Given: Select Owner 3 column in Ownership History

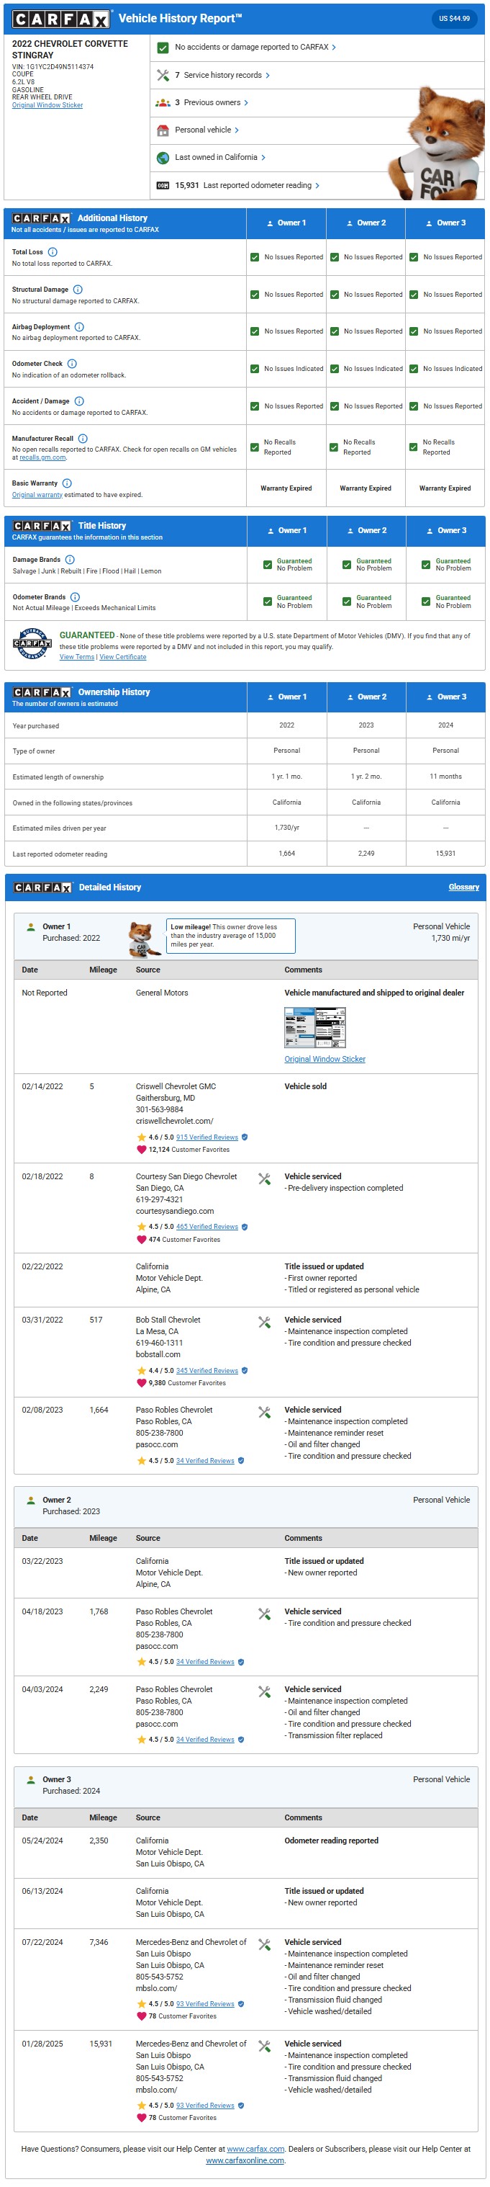Looking at the screenshot, I should point(445,697).
